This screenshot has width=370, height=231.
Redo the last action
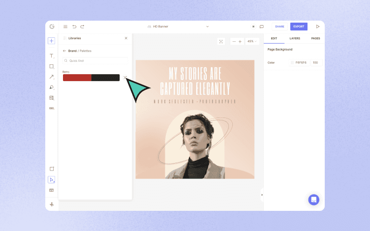82,27
